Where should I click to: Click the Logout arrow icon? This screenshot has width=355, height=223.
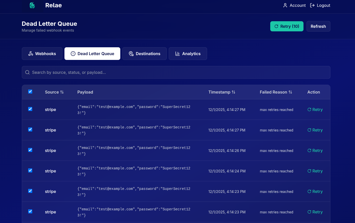[312, 5]
